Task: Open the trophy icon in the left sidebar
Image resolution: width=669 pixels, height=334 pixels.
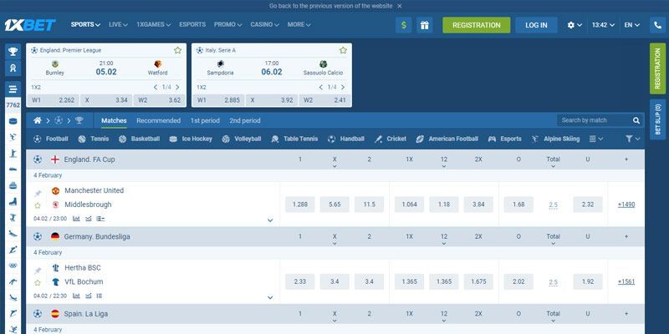Action: point(13,52)
